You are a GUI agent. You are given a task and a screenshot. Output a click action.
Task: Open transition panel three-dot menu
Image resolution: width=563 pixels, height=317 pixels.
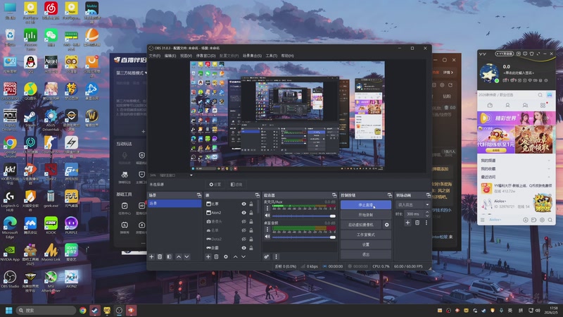[426, 223]
